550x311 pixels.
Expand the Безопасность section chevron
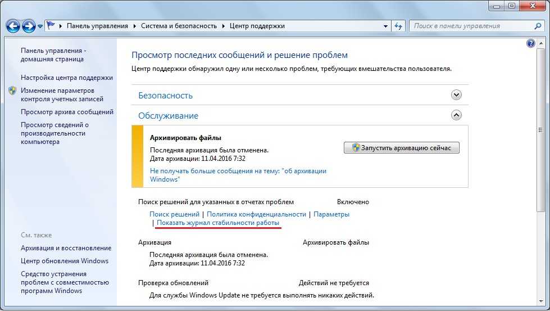[x=456, y=95]
